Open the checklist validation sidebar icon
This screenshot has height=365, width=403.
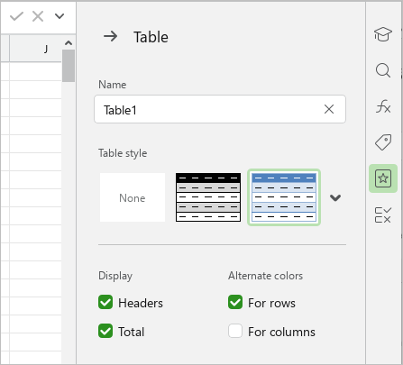[383, 215]
